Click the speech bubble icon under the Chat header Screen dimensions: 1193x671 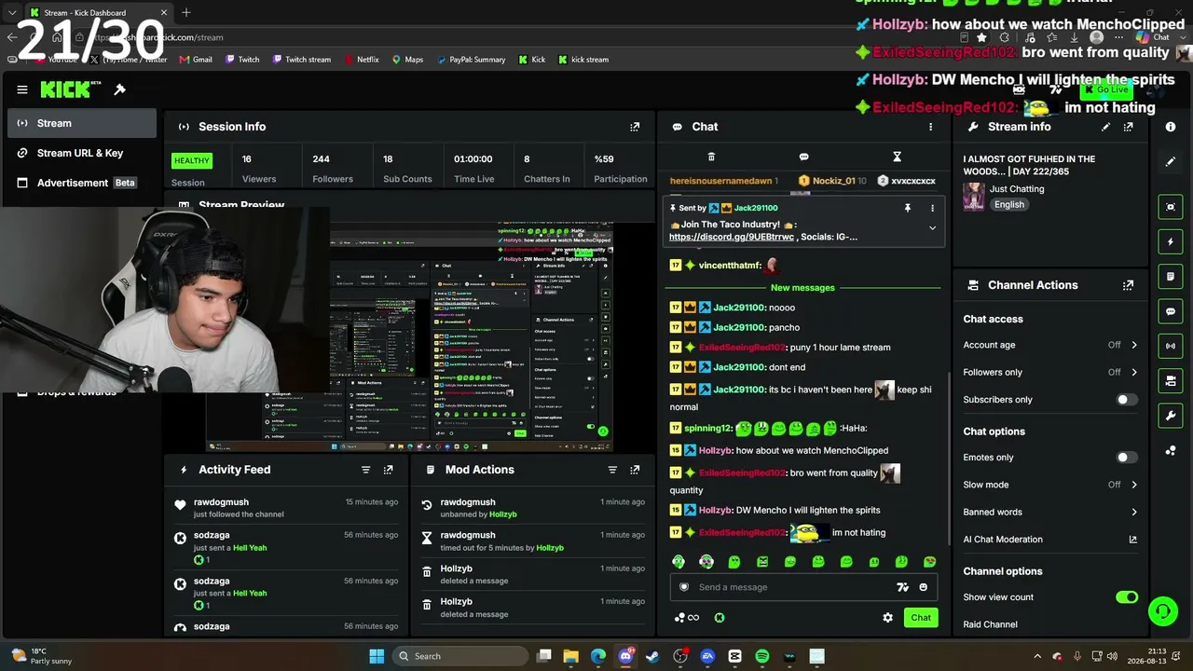click(803, 157)
